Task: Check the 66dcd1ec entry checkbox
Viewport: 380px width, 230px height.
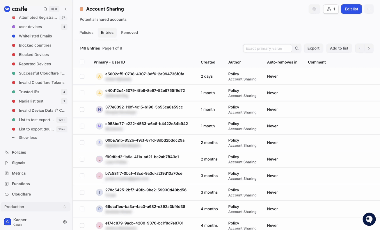Action: tap(82, 209)
